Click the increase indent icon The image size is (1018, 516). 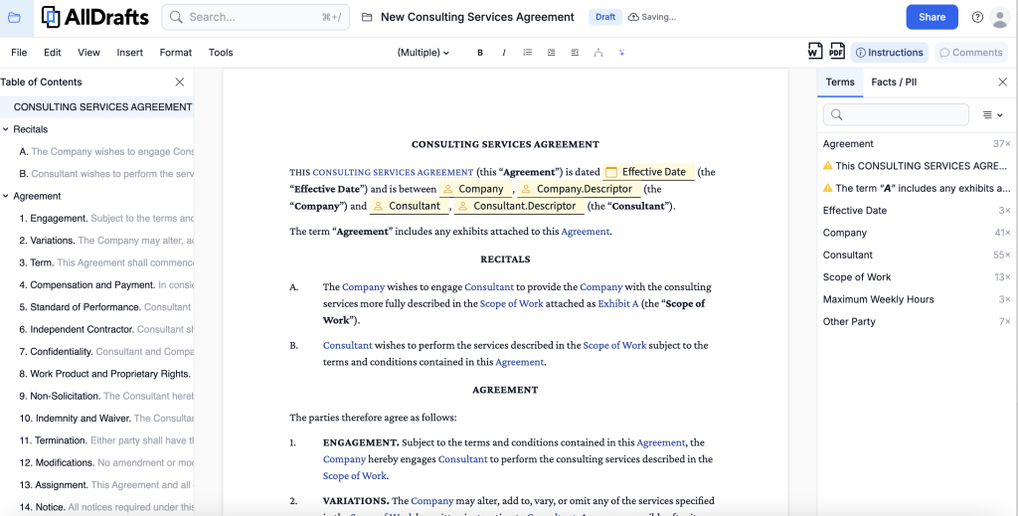pyautogui.click(x=552, y=53)
